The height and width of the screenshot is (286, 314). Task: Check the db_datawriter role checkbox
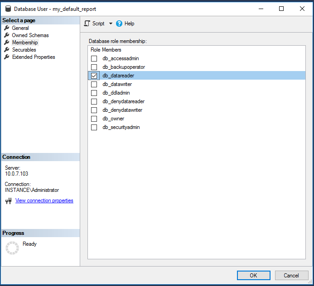[x=94, y=85]
